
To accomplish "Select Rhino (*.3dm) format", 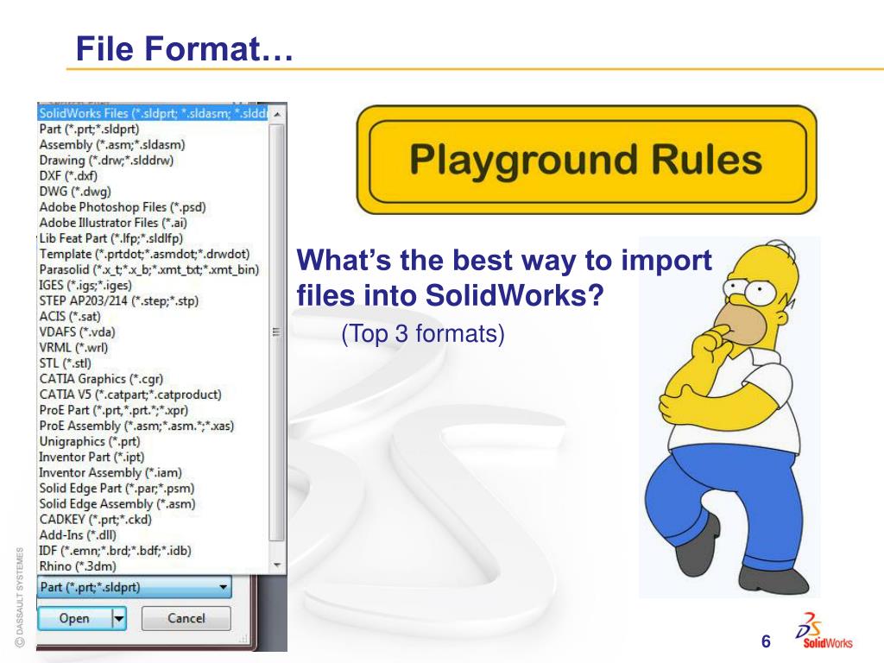I will [154, 566].
